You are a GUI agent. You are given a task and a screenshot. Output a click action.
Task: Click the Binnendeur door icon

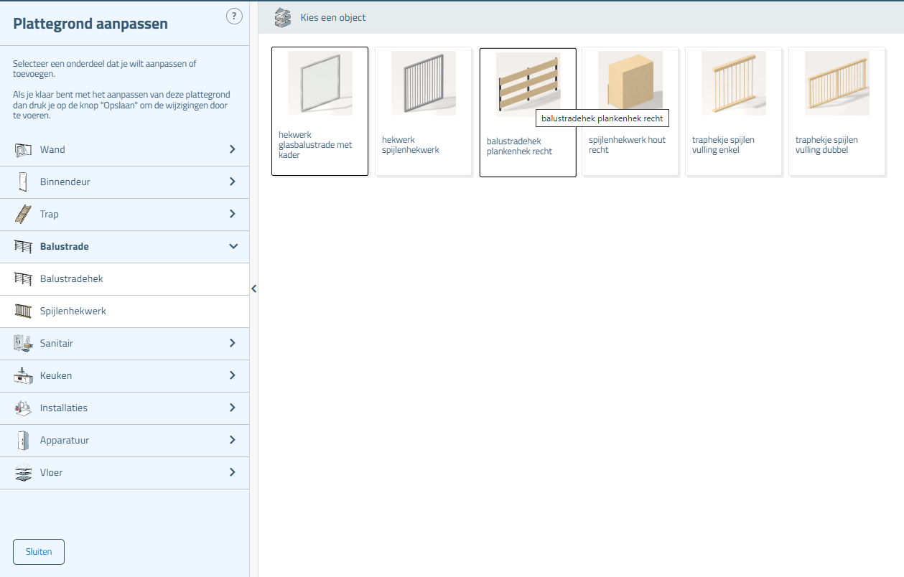[23, 182]
